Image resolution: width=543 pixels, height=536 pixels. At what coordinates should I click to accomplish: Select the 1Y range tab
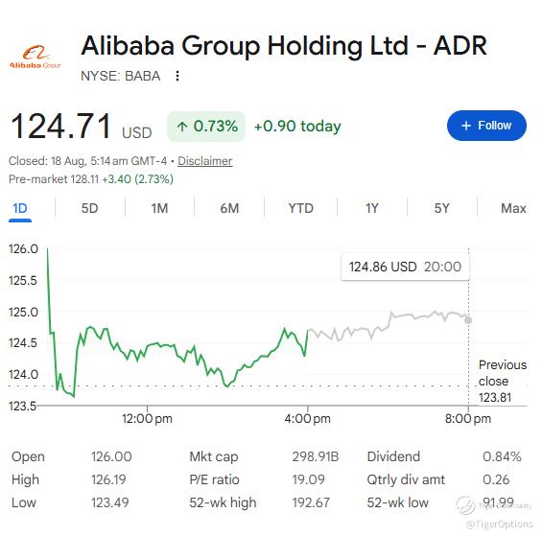tap(372, 208)
